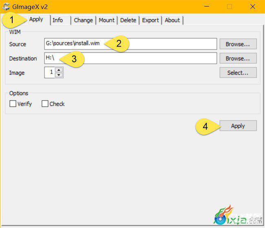This screenshot has width=265, height=228.
Task: Browse for the Destination folder
Action: point(238,58)
